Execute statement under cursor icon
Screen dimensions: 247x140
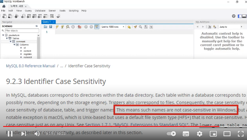[x=62, y=27]
